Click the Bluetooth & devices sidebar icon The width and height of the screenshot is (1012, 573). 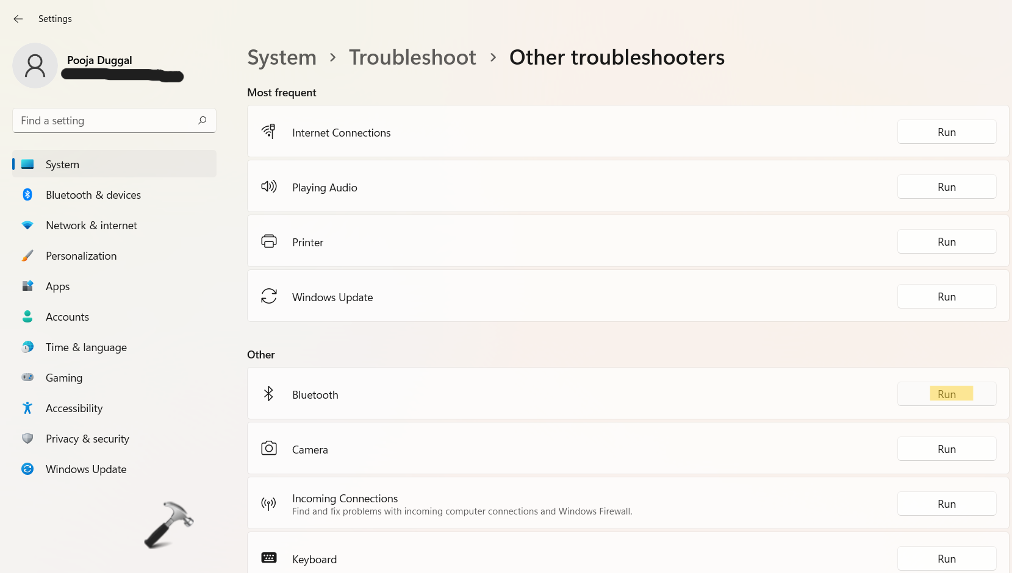coord(27,194)
